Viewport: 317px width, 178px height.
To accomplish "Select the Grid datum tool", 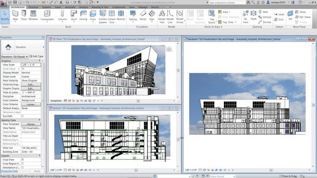I will point(279,20).
